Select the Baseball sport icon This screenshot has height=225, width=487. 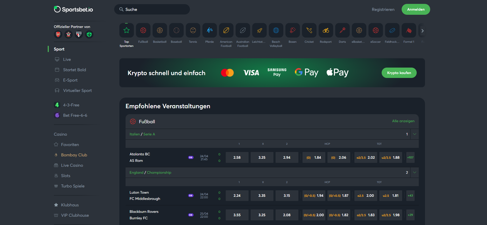176,31
